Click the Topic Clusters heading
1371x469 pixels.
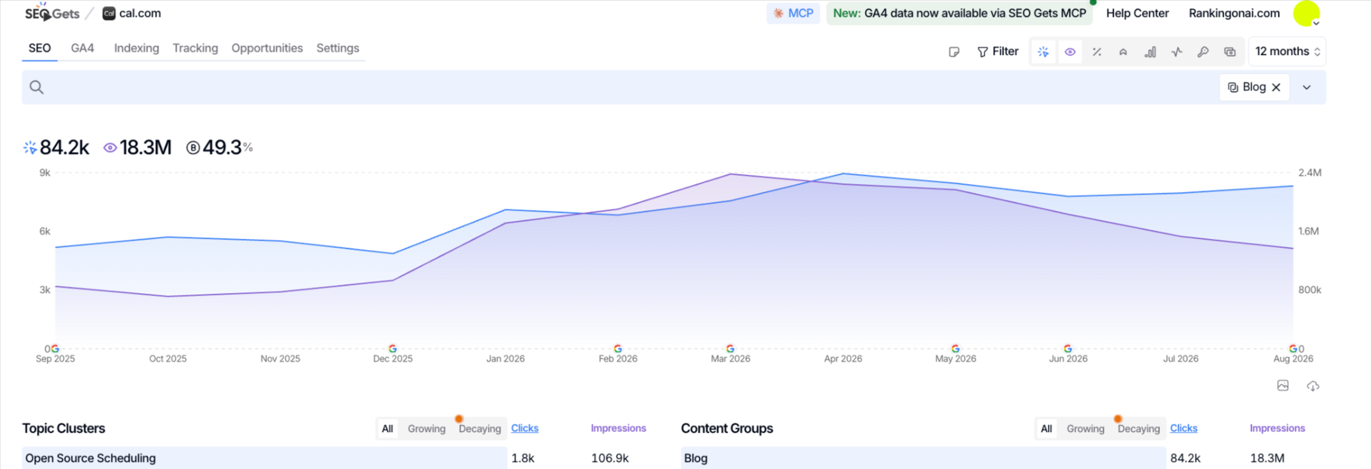point(64,428)
